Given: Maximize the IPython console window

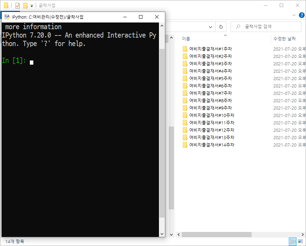Looking at the screenshot, I should [141, 17].
